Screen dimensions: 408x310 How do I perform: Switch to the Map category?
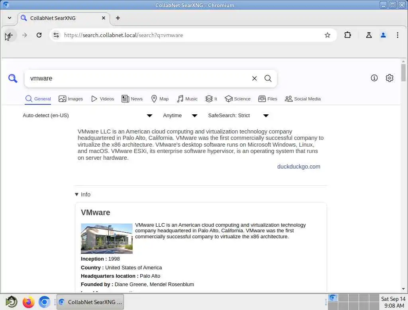[x=160, y=99]
